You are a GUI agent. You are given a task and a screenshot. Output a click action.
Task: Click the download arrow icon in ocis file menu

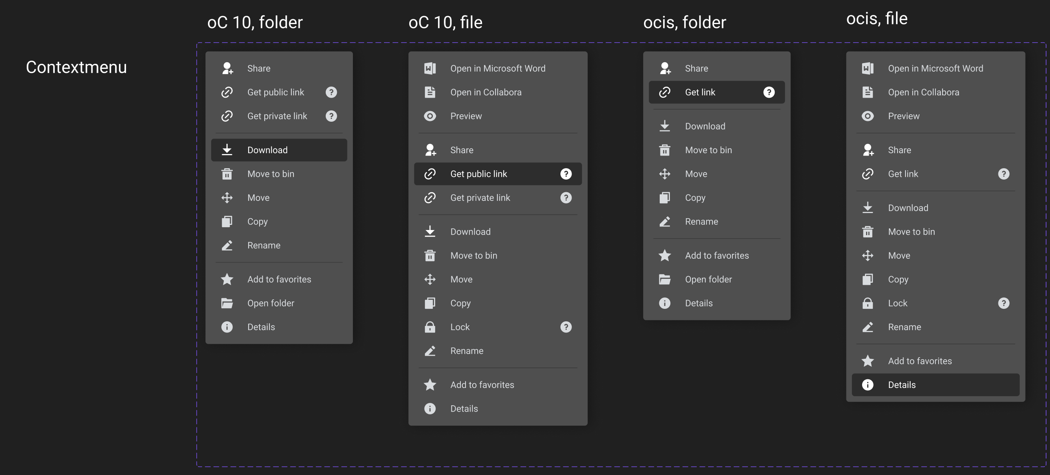click(868, 208)
